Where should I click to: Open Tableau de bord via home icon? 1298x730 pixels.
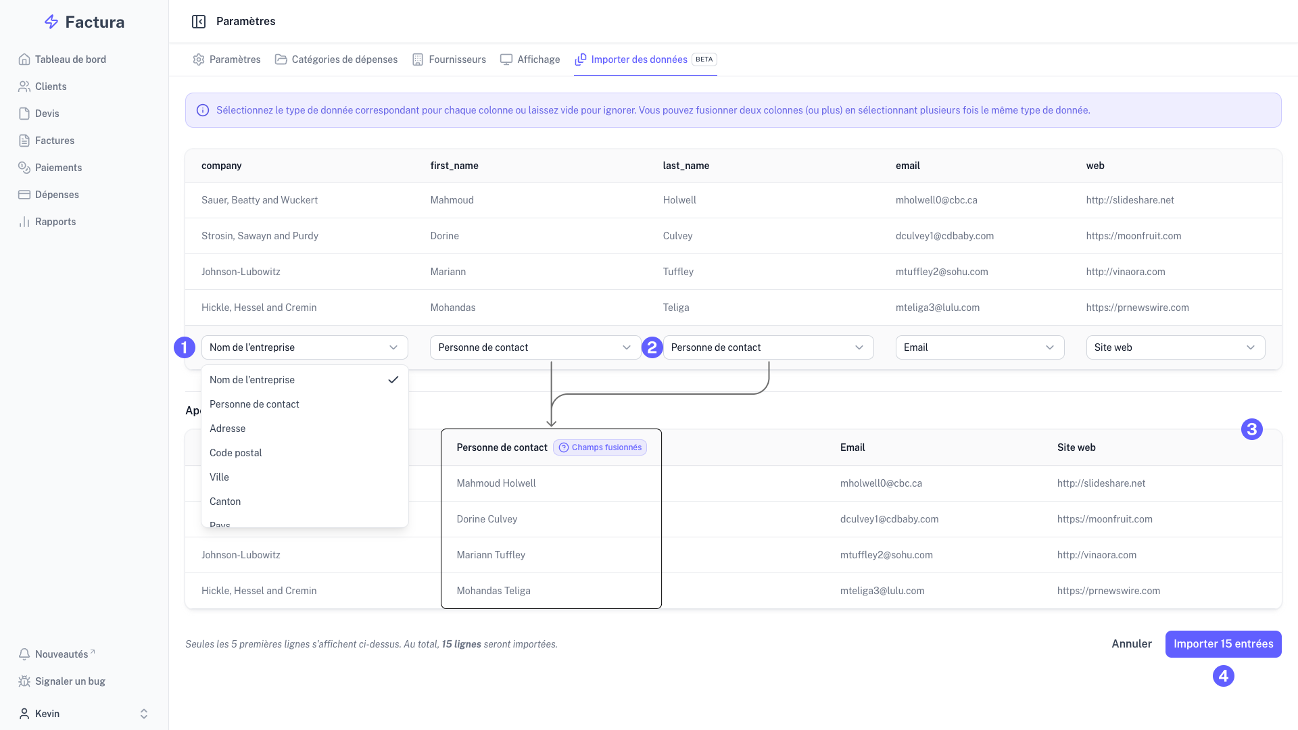pos(24,59)
